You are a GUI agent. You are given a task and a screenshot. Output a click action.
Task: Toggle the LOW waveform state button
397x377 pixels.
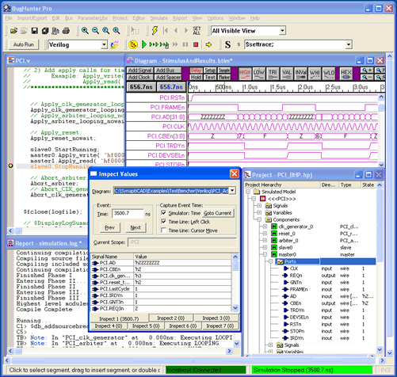(x=258, y=74)
